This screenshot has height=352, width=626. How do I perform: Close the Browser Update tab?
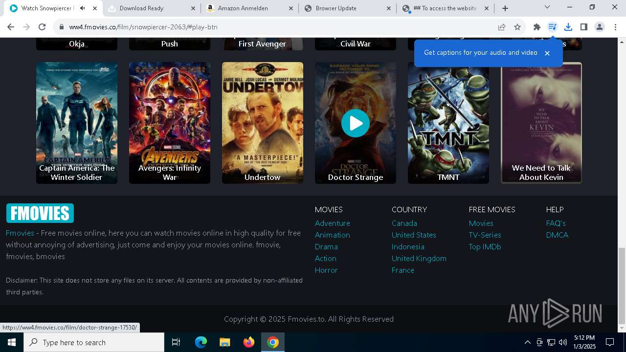point(388,8)
